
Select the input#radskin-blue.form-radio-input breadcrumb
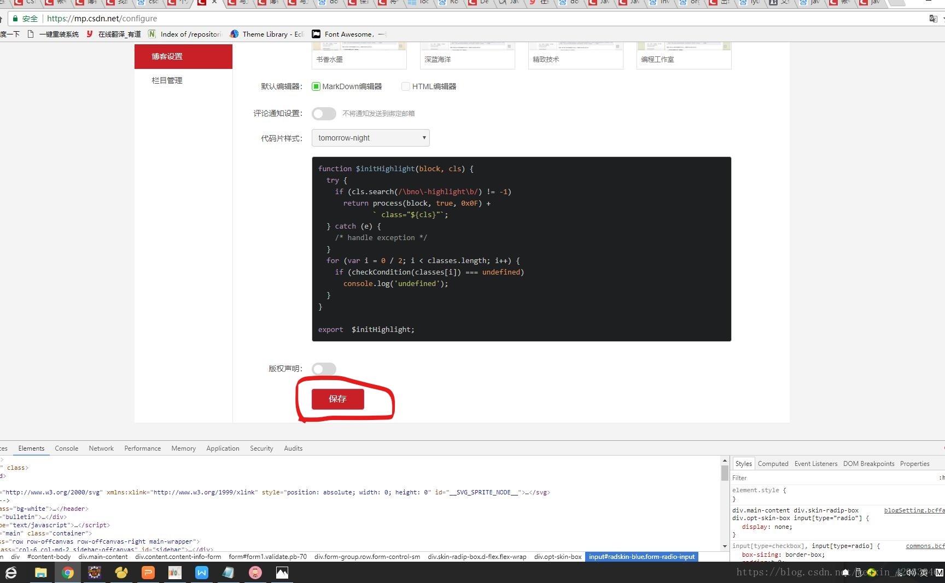pyautogui.click(x=641, y=557)
